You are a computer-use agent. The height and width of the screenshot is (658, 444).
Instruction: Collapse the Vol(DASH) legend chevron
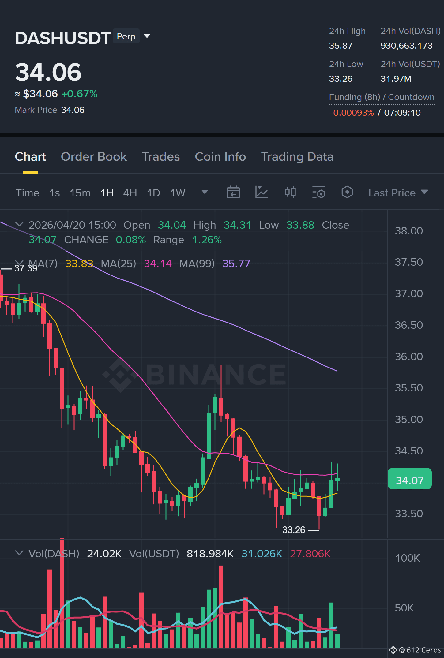(x=19, y=553)
